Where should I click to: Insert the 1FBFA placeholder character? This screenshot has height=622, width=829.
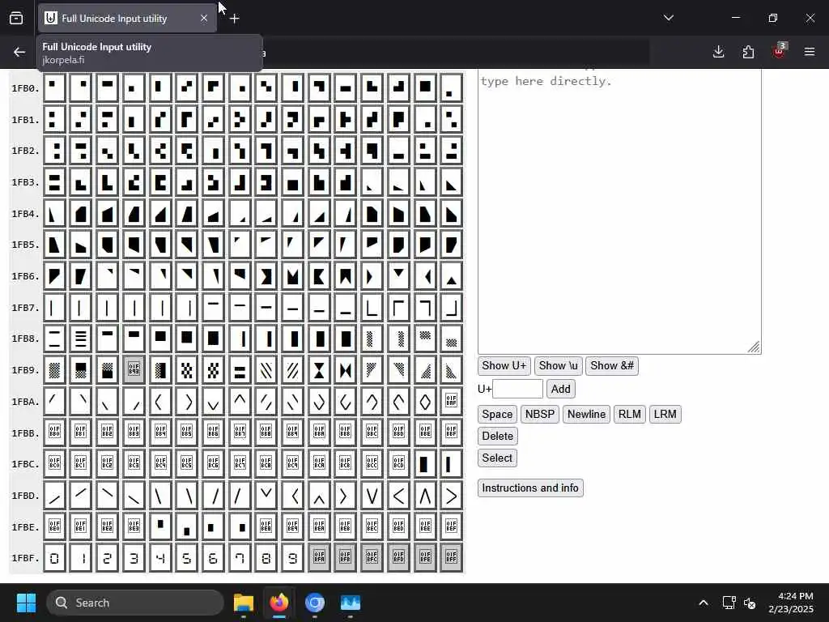[319, 557]
